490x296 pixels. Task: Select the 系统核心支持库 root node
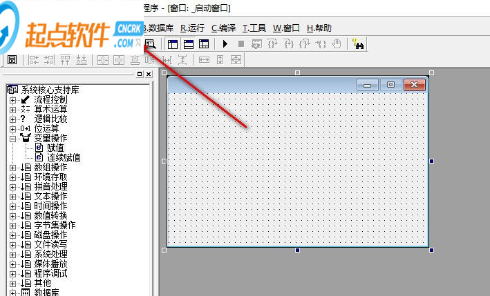(x=50, y=90)
